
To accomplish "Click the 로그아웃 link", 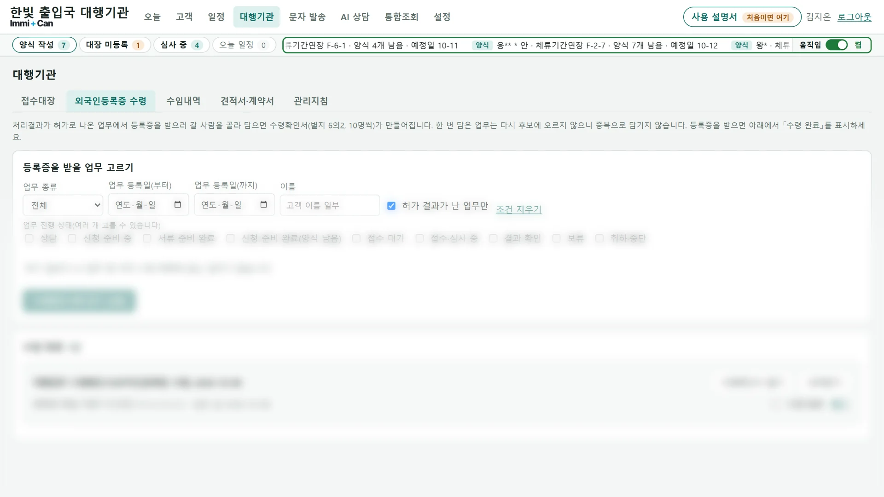I will pos(854,17).
